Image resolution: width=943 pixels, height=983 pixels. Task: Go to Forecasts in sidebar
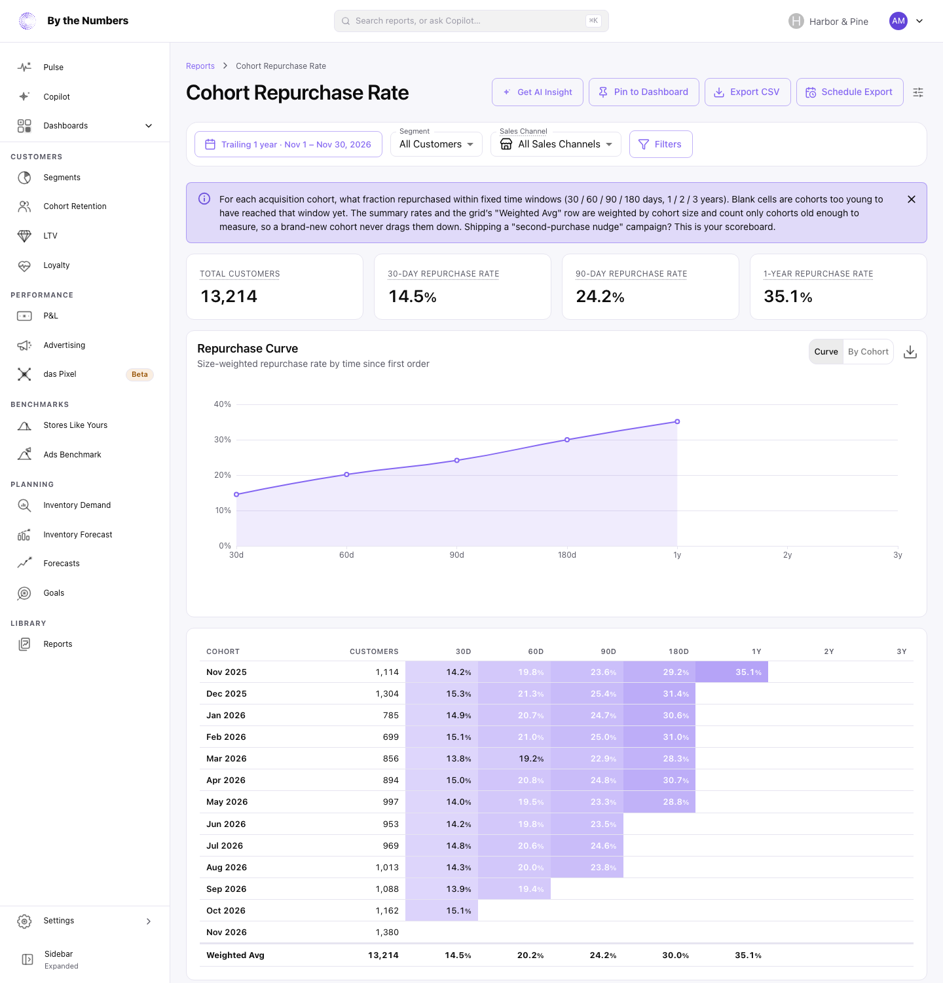(x=62, y=564)
